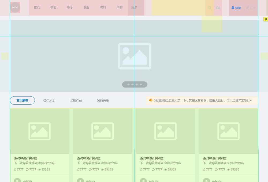This screenshot has height=182, width=268.
Task: Click the round LOGO icon
Action: pos(15,7)
